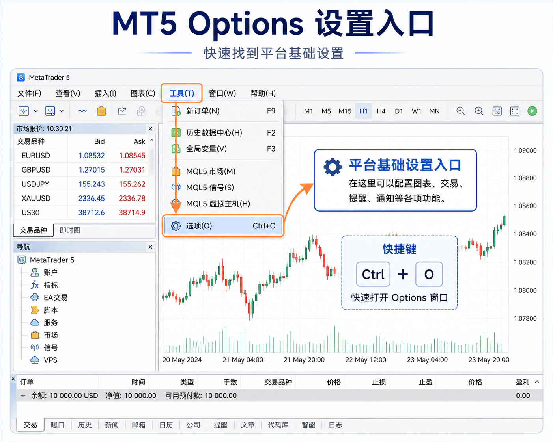
Task: Choose MQL5 虚拟主机(H) from the menu
Action: tap(223, 204)
